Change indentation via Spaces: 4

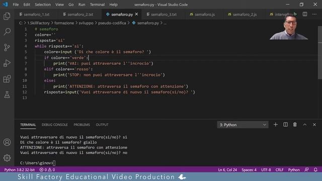coord(249,170)
